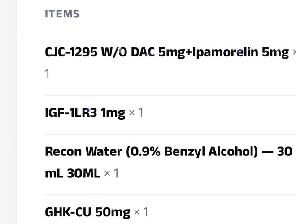Click the multiplication sign beside GHK-CU 50mg
This screenshot has width=296, height=224.
click(137, 212)
